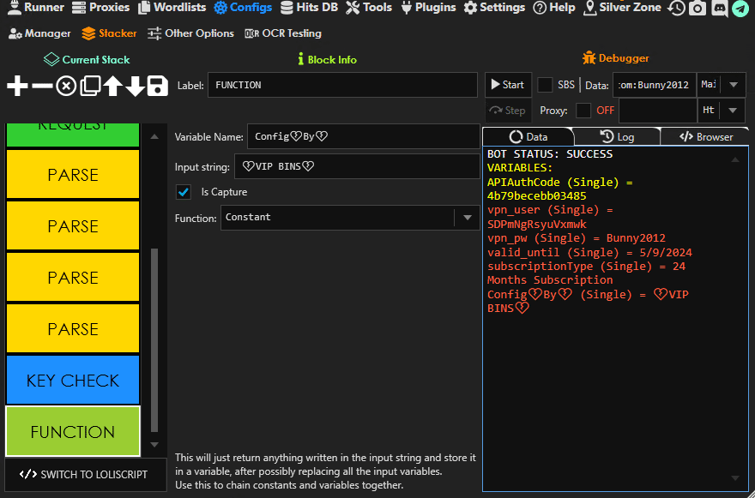
Task: Save the config with floppy disk icon
Action: point(157,86)
